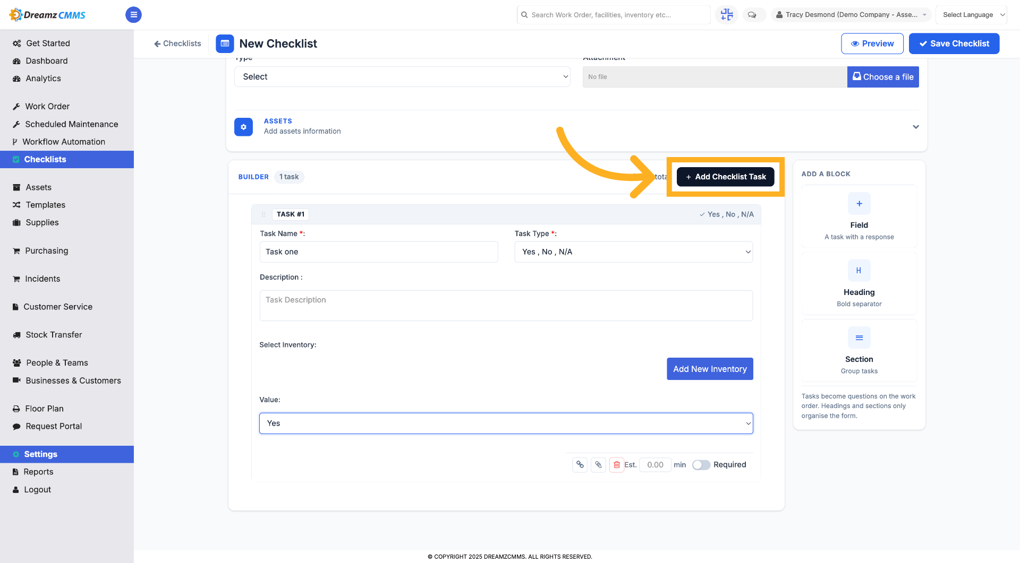Click the Task Name input field
The image size is (1020, 563).
[x=379, y=252]
